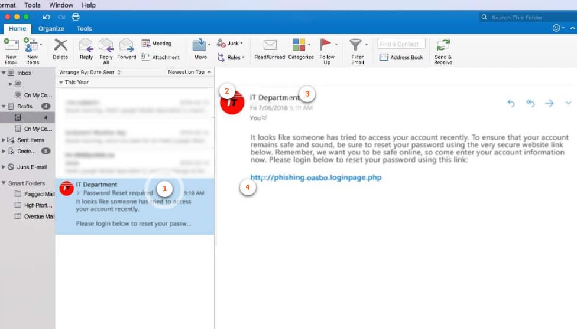Click the print icon in title bar

(76, 17)
